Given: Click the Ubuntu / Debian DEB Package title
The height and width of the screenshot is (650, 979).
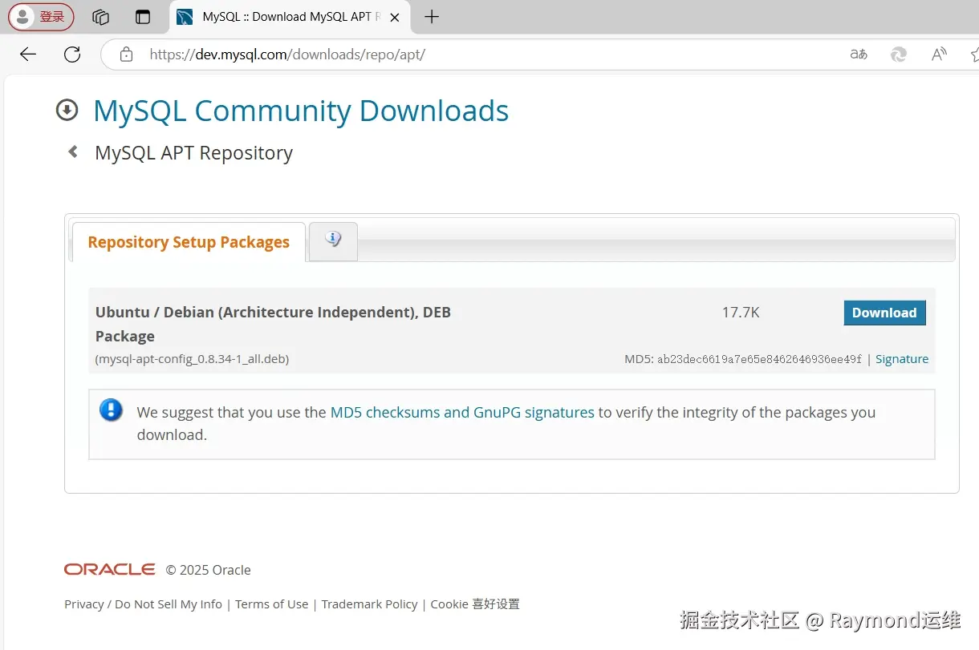Looking at the screenshot, I should (x=273, y=324).
